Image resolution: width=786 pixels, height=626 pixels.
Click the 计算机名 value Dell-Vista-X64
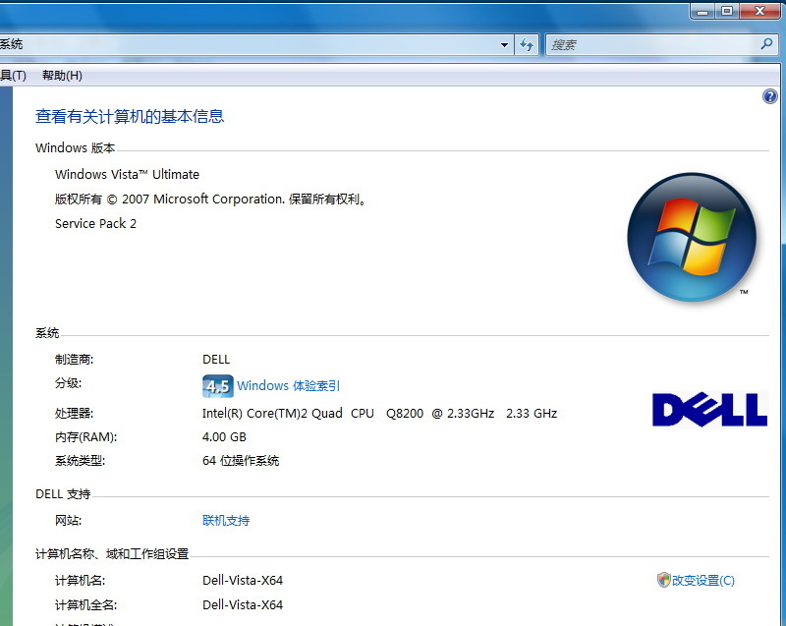(x=243, y=581)
